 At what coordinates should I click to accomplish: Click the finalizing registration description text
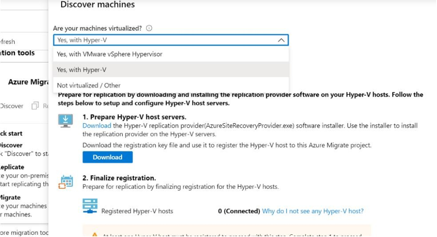(181, 187)
